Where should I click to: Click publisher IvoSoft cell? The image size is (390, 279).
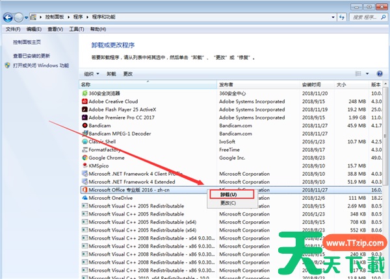(x=227, y=141)
